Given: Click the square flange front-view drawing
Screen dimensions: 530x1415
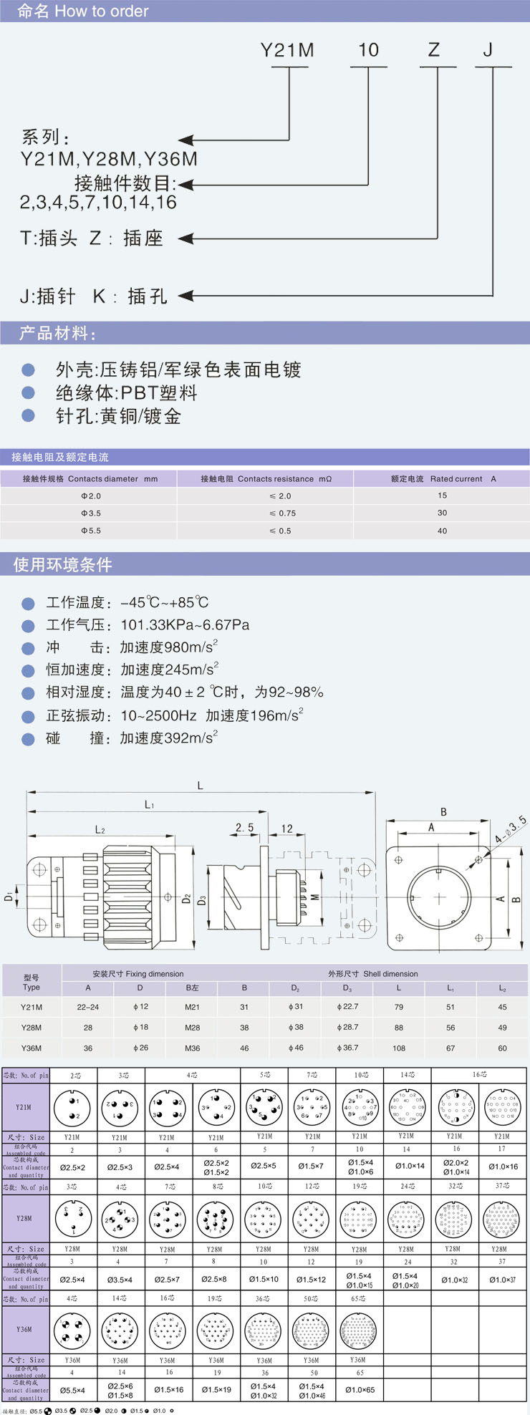Looking at the screenshot, I should (439, 897).
